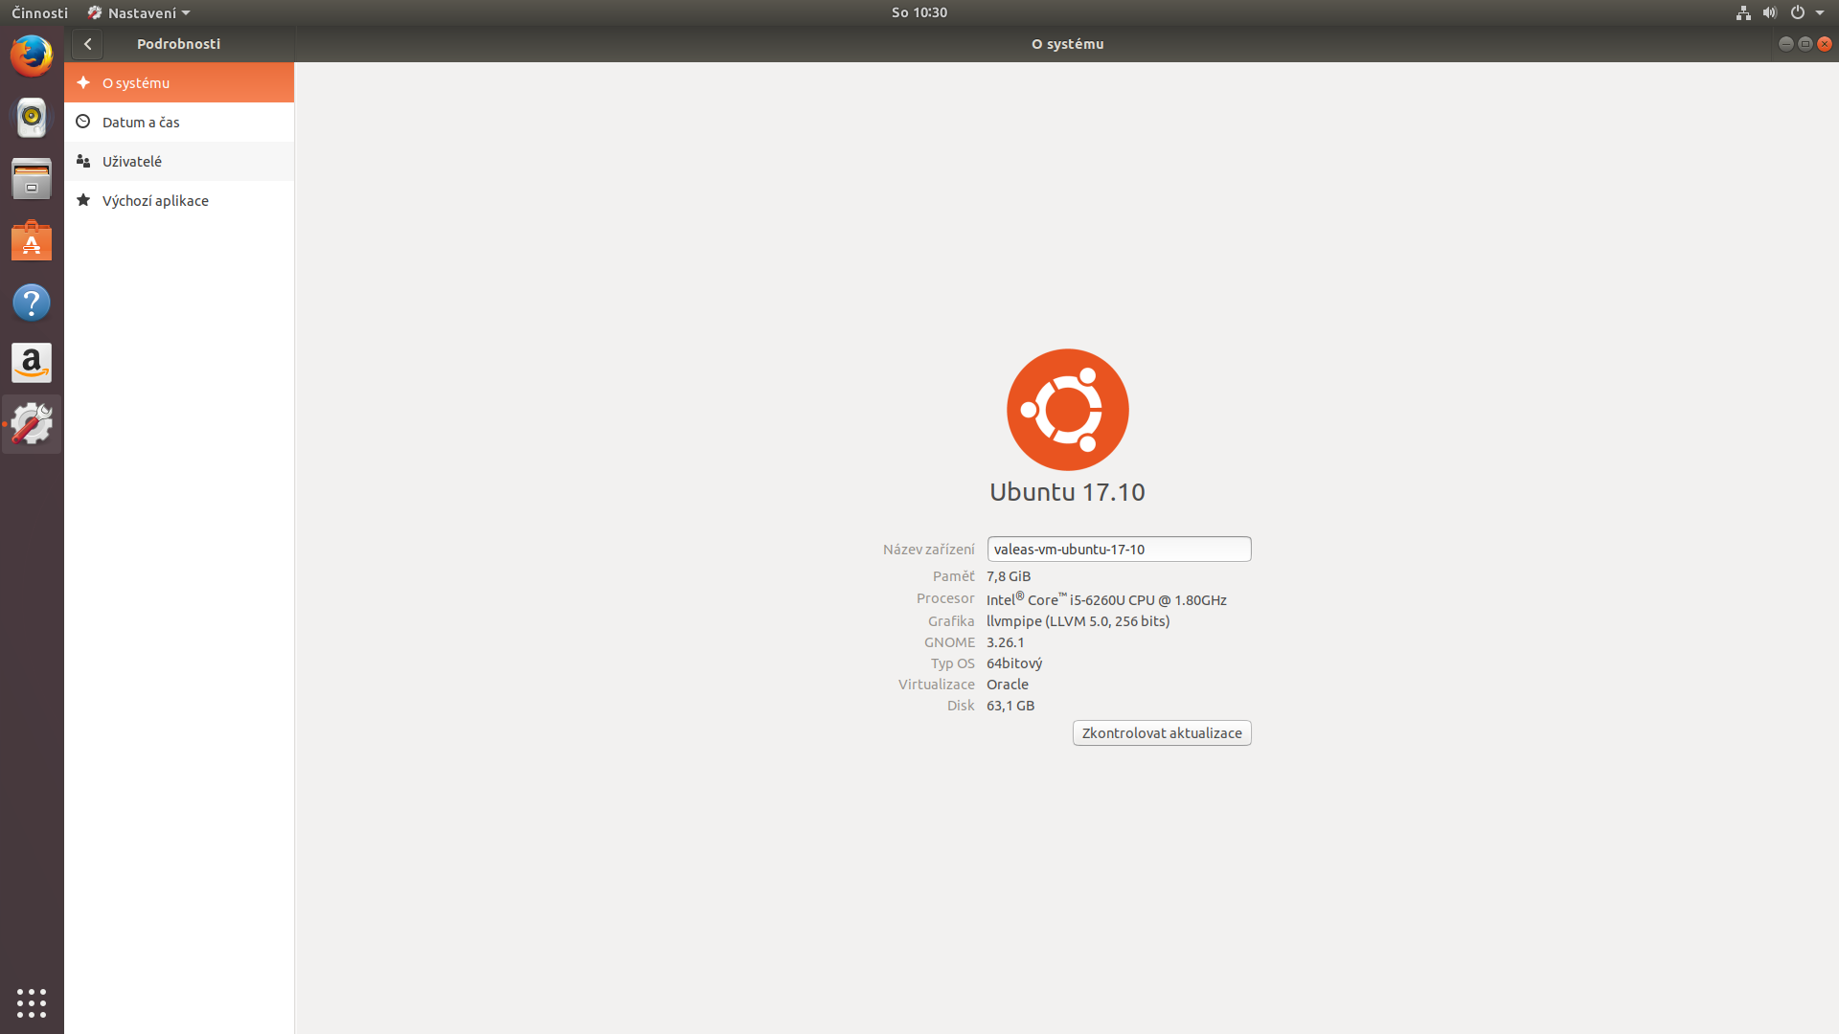Click the Oracle virtualization value
Screen dimensions: 1839x1034
point(1008,685)
